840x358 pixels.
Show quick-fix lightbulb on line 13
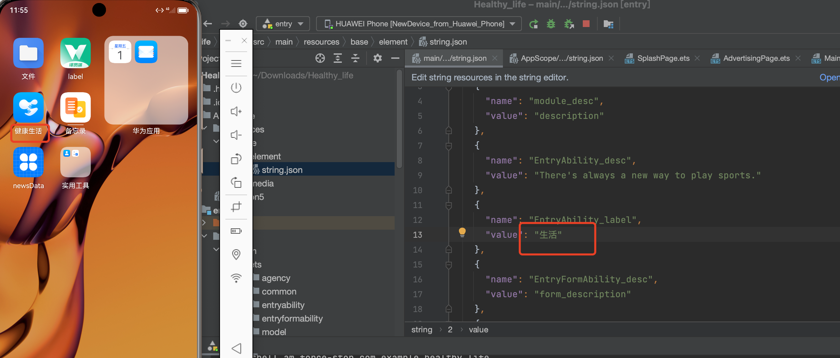coord(462,232)
